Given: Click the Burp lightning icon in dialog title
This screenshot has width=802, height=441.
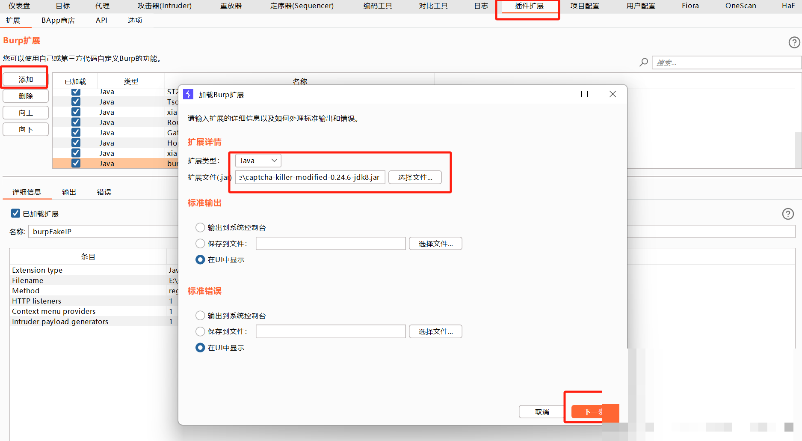Looking at the screenshot, I should [188, 94].
